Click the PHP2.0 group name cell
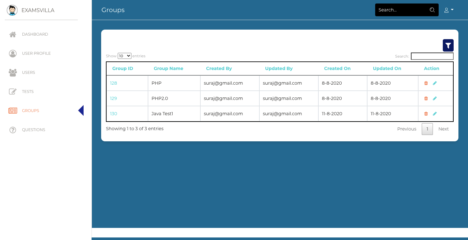This screenshot has width=468, height=240. [174, 98]
